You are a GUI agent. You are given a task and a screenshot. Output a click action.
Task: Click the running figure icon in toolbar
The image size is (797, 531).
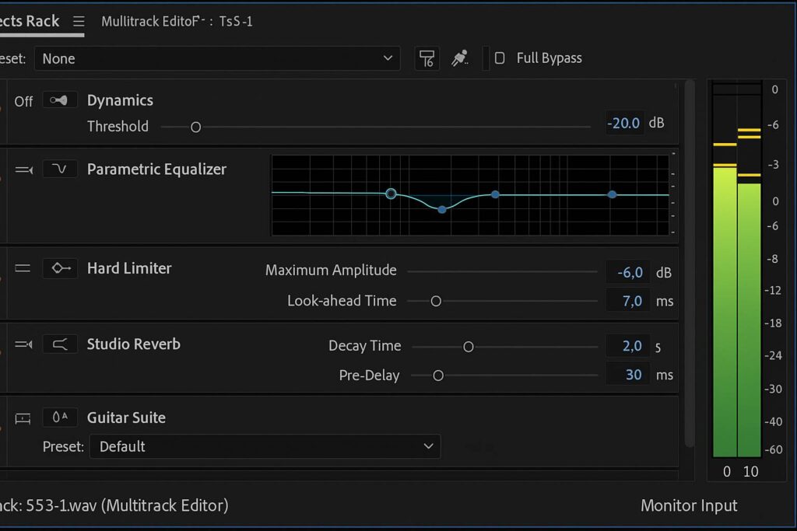point(460,58)
